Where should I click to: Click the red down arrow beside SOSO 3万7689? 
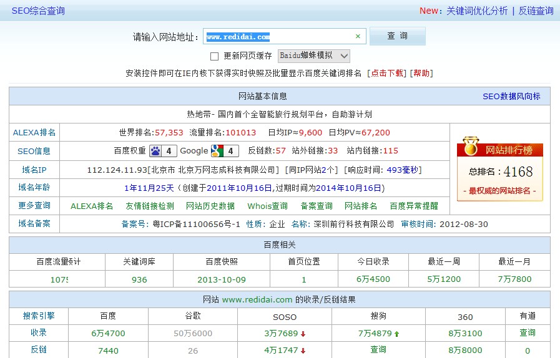coord(303,334)
